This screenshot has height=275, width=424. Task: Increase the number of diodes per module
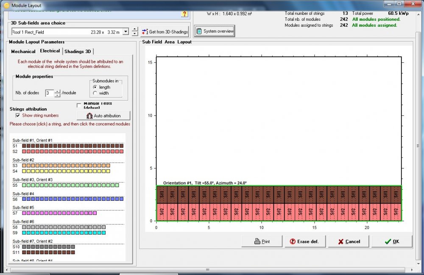tap(58, 91)
